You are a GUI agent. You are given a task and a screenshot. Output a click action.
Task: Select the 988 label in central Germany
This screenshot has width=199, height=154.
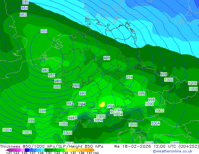point(107,58)
